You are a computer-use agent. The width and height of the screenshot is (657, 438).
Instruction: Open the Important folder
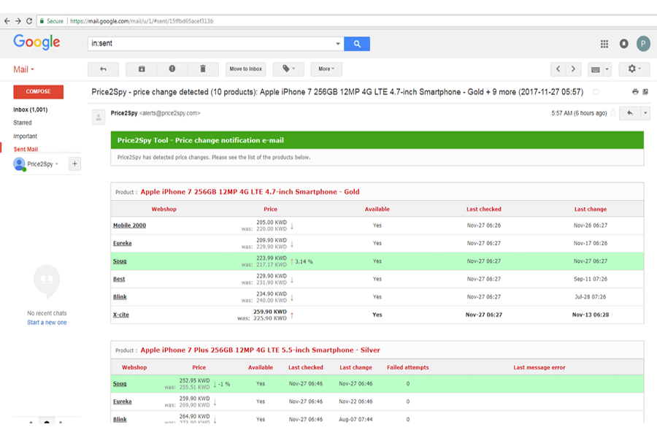tap(25, 137)
